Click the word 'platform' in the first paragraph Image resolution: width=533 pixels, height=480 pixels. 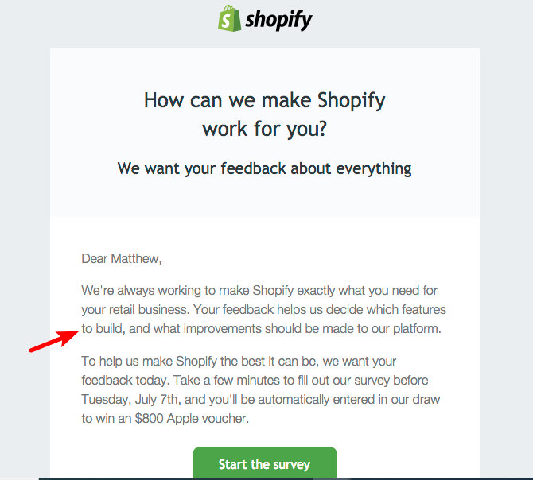415,329
